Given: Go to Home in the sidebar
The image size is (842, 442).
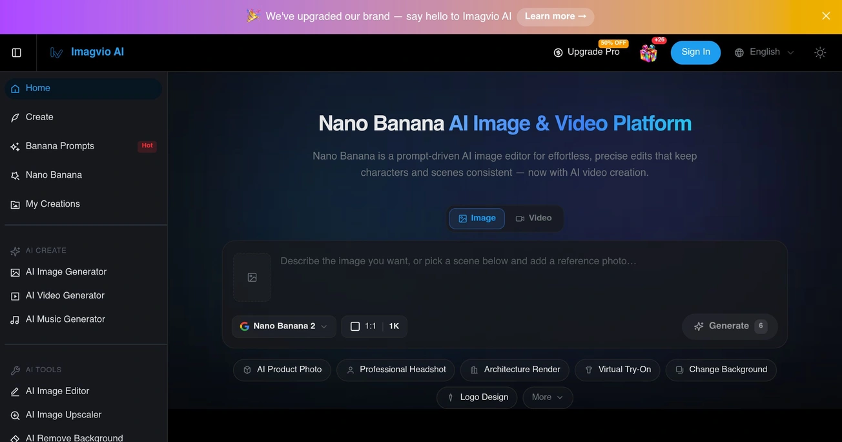Looking at the screenshot, I should (x=83, y=89).
